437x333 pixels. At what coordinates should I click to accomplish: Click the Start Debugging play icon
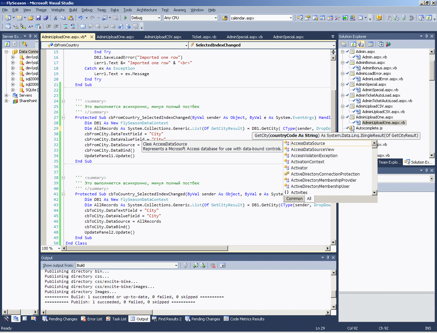pyautogui.click(x=126, y=18)
